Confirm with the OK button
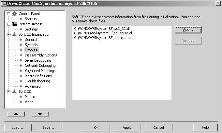The image size is (222, 133). coord(96,127)
